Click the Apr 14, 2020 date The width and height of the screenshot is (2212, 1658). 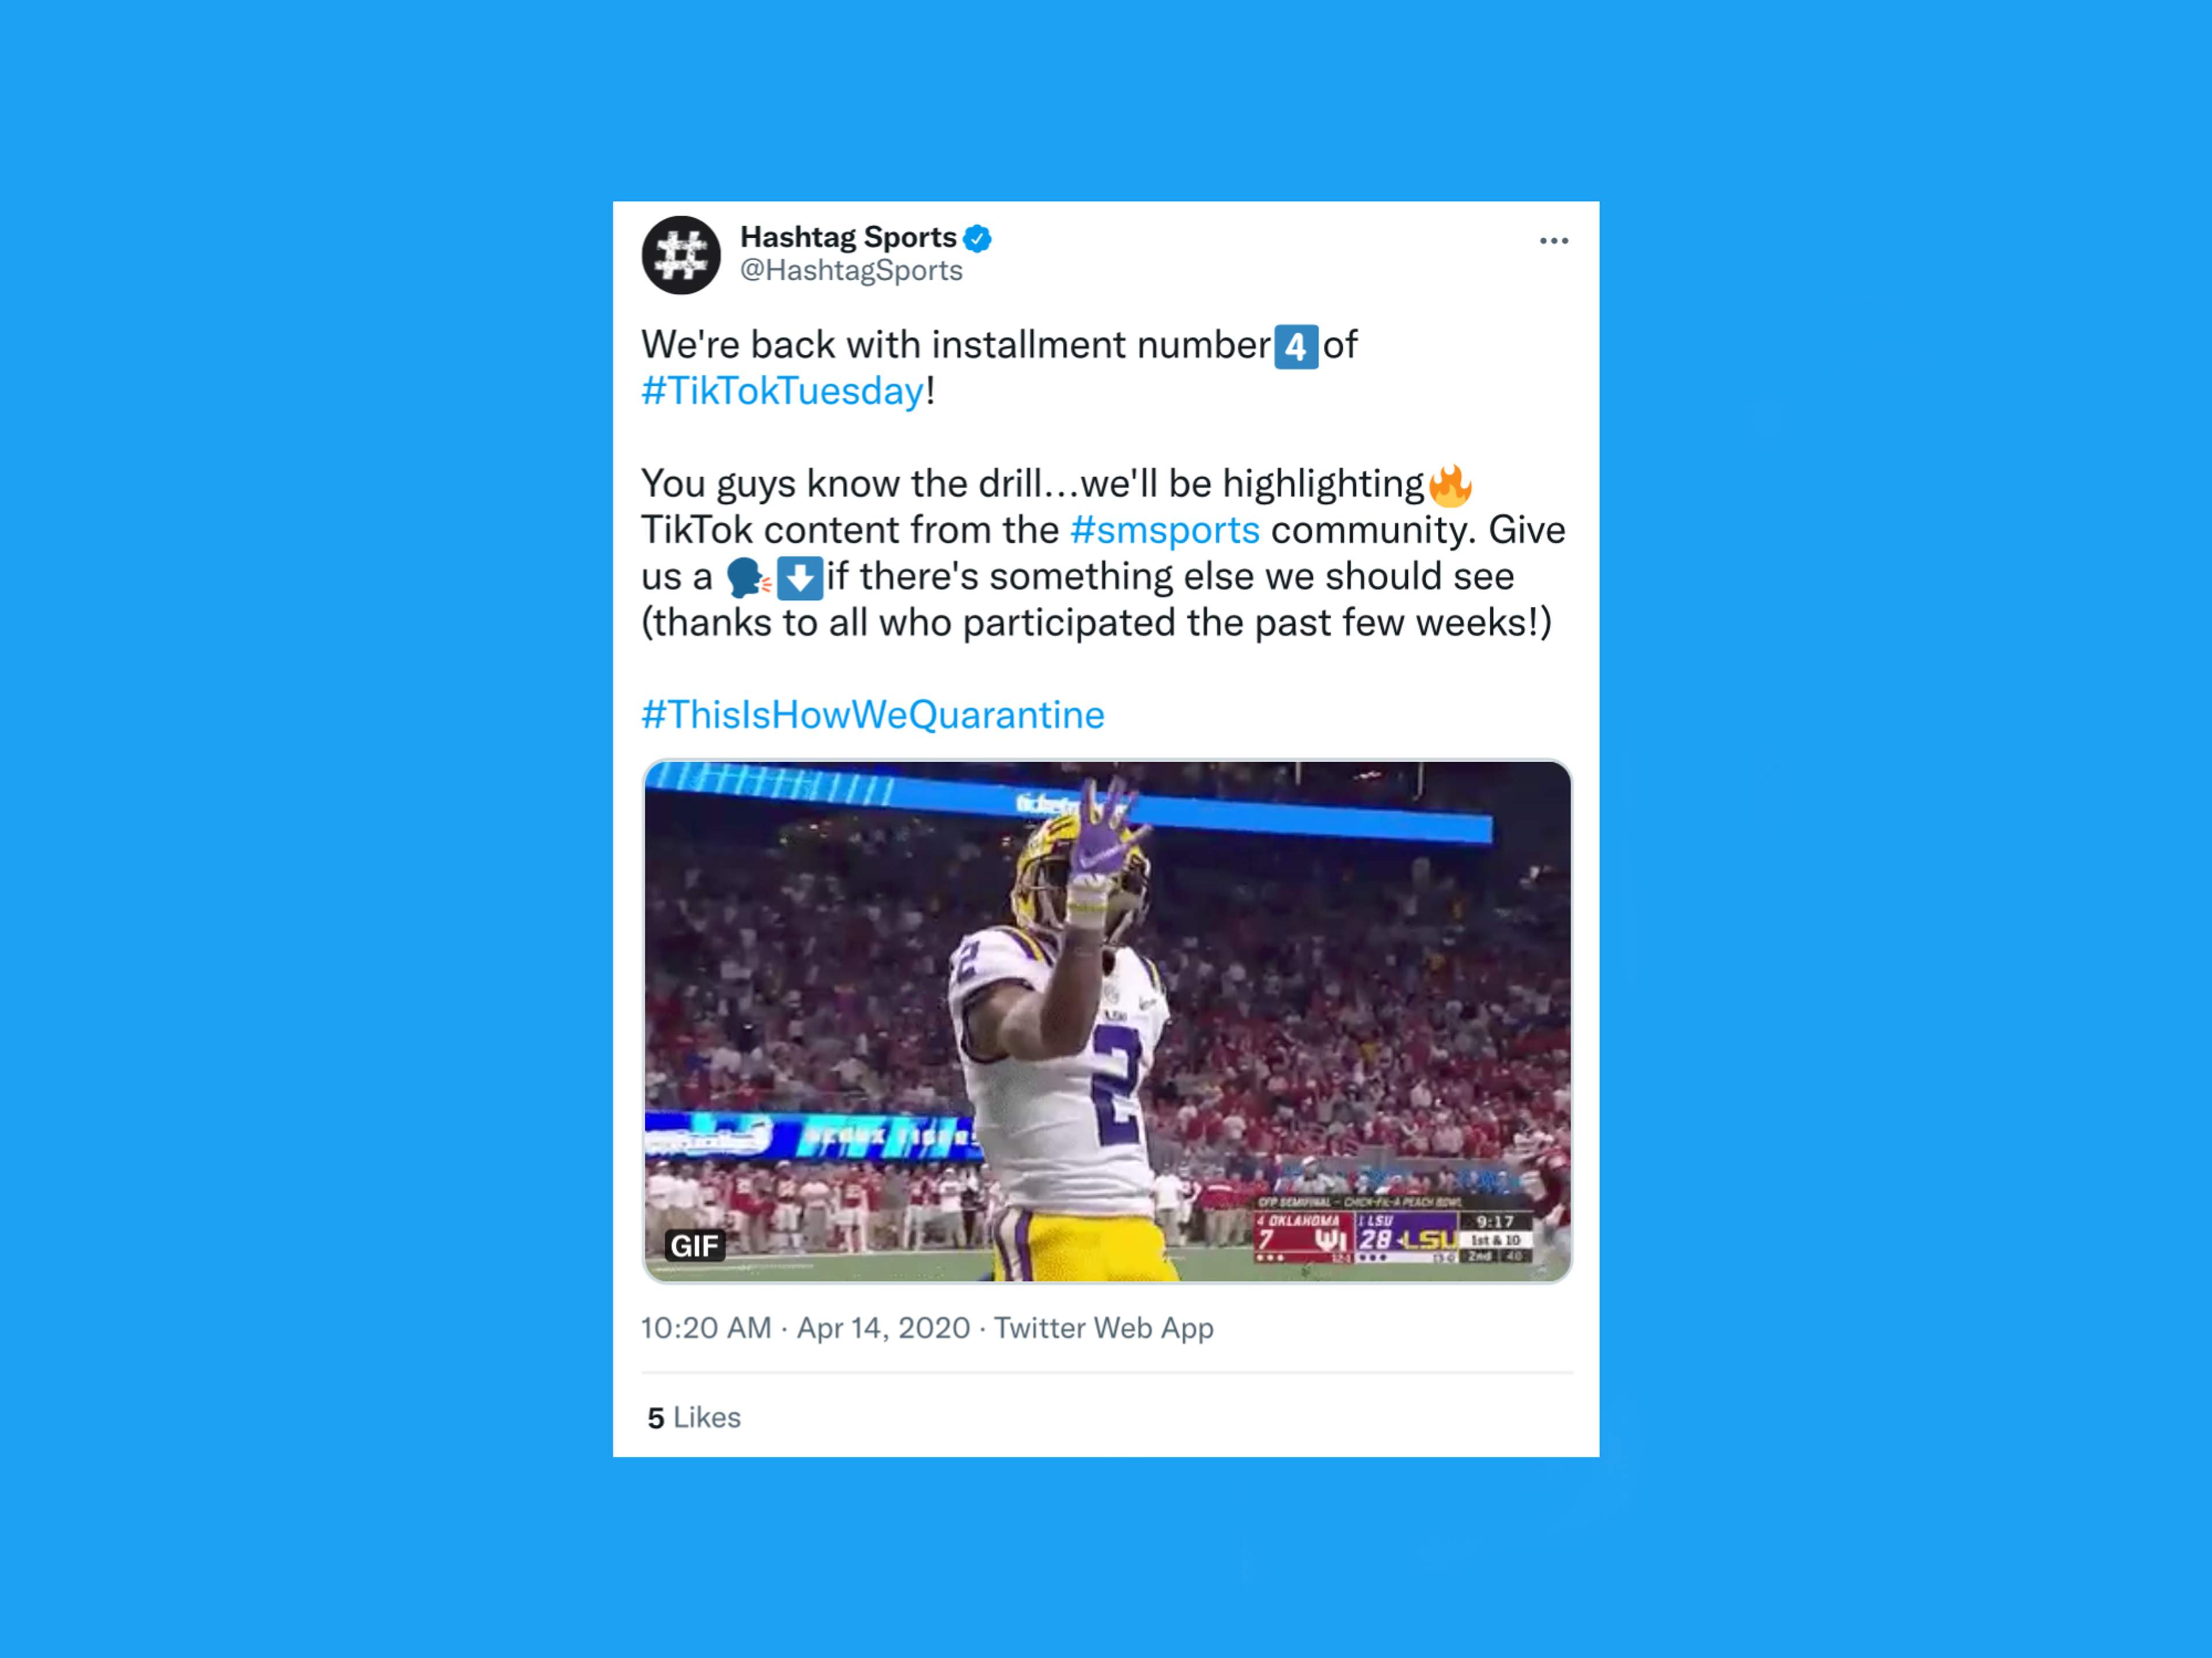[x=883, y=1328]
